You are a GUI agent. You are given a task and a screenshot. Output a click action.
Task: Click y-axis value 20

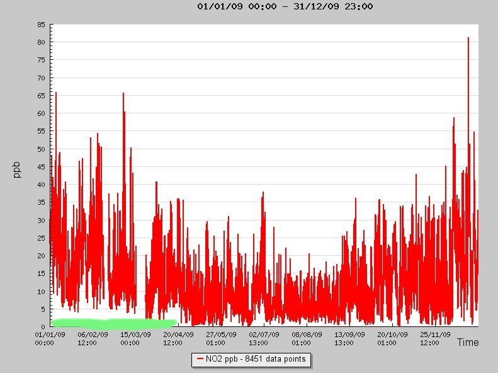click(42, 256)
